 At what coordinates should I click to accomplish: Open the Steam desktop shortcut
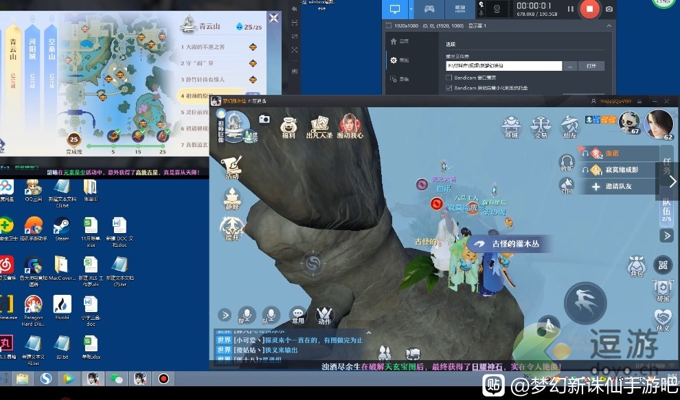click(x=62, y=229)
